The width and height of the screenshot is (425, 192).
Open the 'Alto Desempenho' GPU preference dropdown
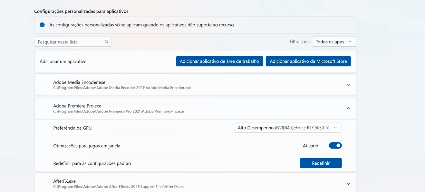288,128
